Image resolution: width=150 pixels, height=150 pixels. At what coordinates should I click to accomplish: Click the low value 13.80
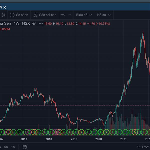[70, 24]
